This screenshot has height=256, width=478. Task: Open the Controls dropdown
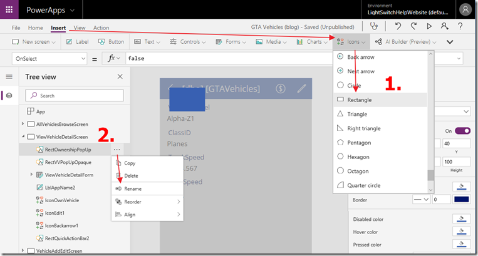click(x=188, y=42)
